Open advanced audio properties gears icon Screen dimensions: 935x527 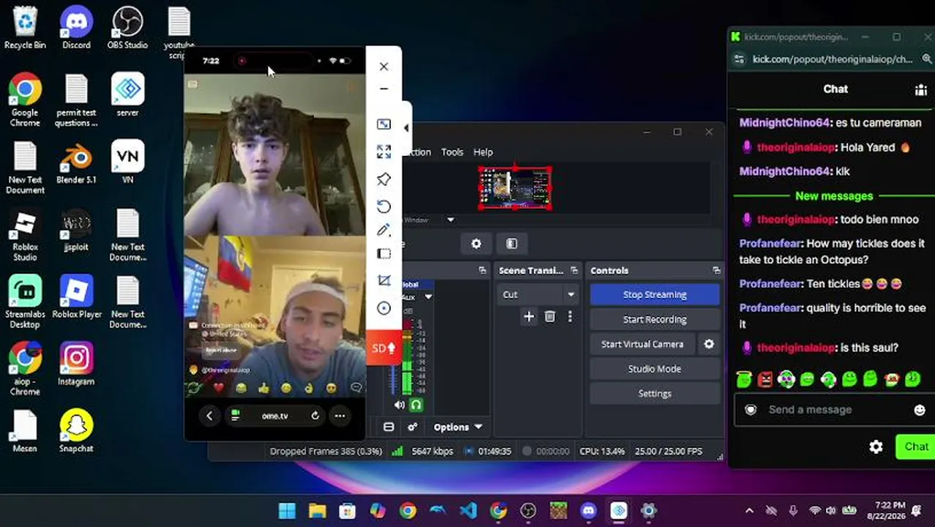(413, 427)
